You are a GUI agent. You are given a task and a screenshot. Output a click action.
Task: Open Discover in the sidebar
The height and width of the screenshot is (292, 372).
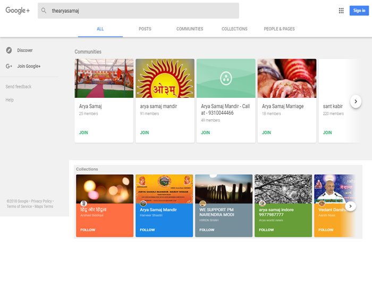coord(25,51)
